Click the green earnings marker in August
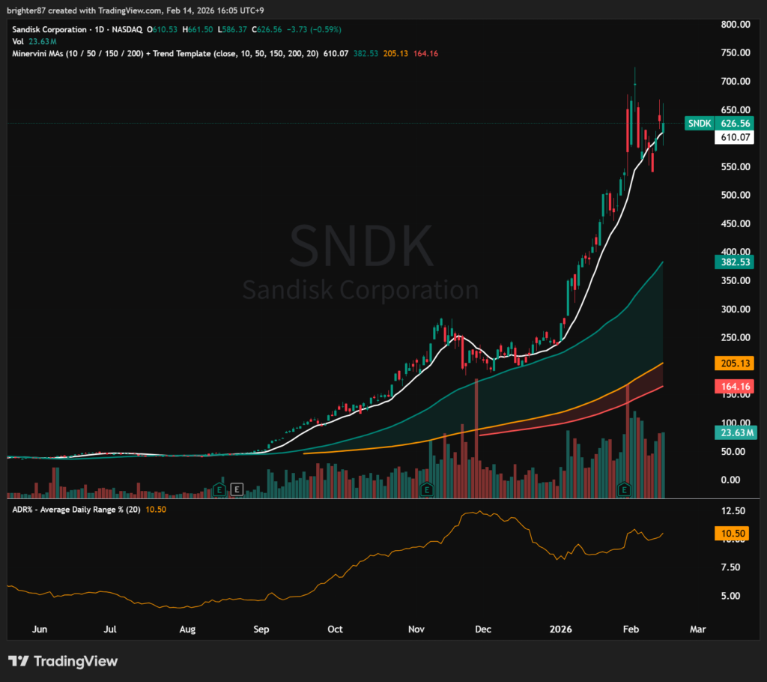The width and height of the screenshot is (767, 682). point(219,489)
